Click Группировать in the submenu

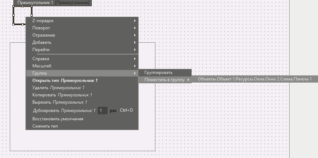point(158,73)
